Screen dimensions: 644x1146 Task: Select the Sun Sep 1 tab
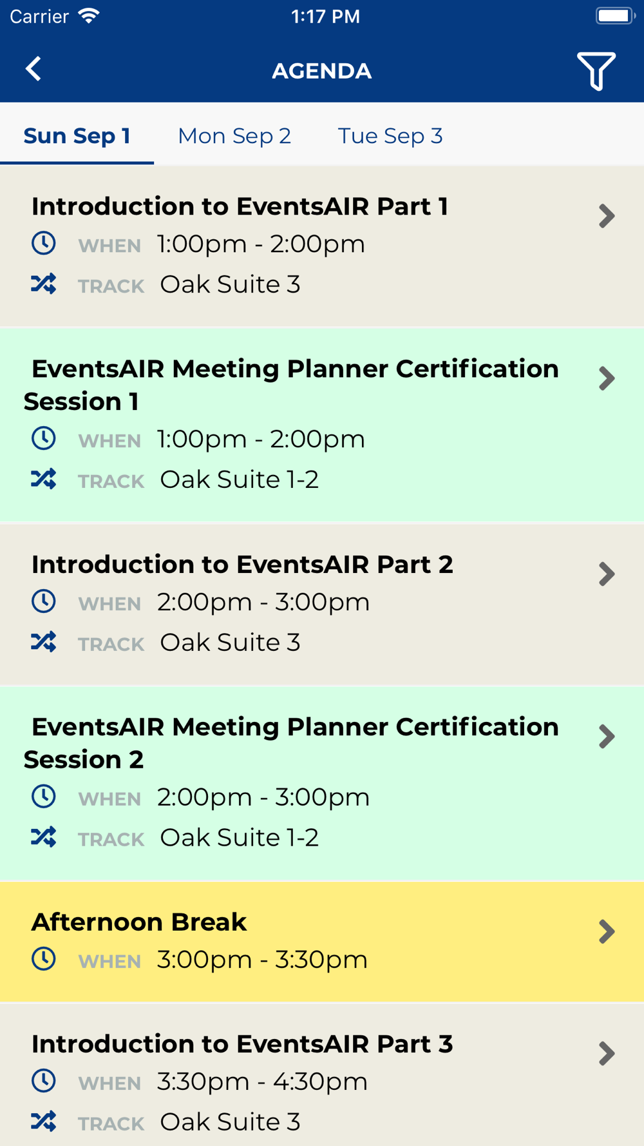pos(77,136)
